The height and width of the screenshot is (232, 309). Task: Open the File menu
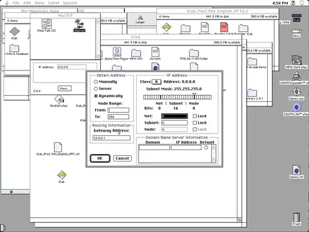(16, 3)
